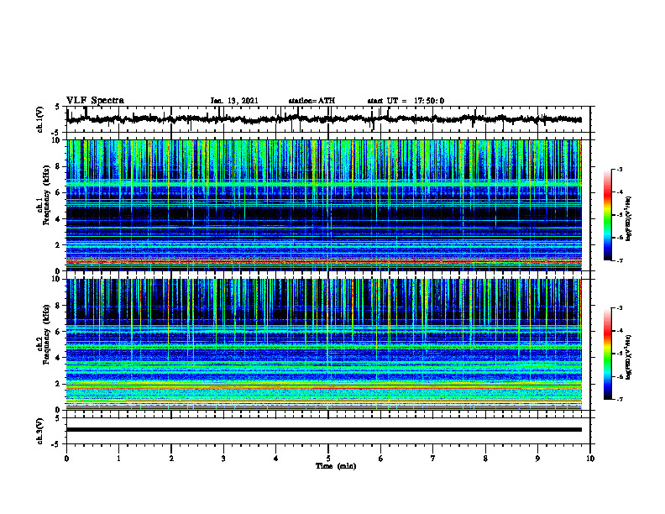Viewport: 665px width, 514px height.
Task: Click the "5" tick on ch.1(V) axis
Action: (x=57, y=108)
